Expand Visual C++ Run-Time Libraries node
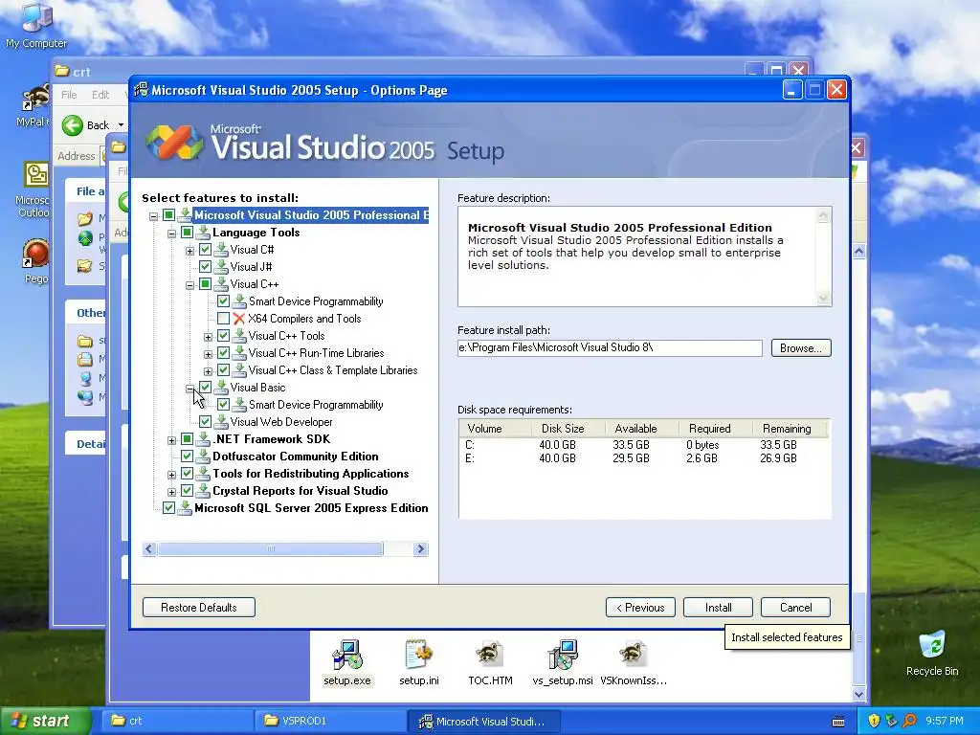The height and width of the screenshot is (735, 980). [x=208, y=354]
